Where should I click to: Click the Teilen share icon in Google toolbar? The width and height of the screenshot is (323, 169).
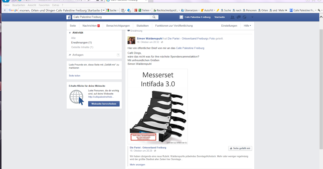(x=140, y=10)
